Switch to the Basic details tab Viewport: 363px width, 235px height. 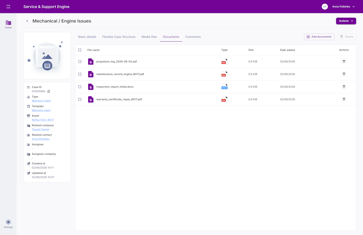[87, 37]
